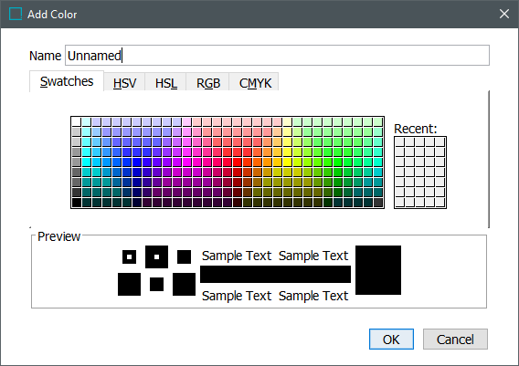Select the RGB tab
The height and width of the screenshot is (366, 519).
207,83
